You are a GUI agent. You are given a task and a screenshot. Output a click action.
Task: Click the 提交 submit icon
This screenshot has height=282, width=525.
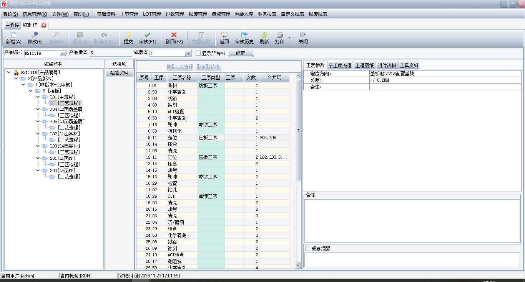point(128,38)
